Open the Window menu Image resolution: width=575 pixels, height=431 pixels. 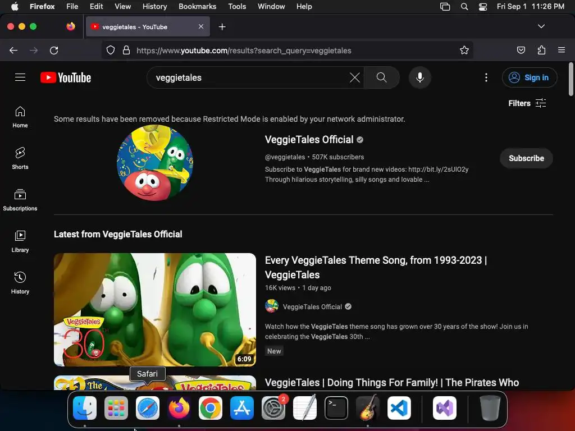[x=271, y=7]
